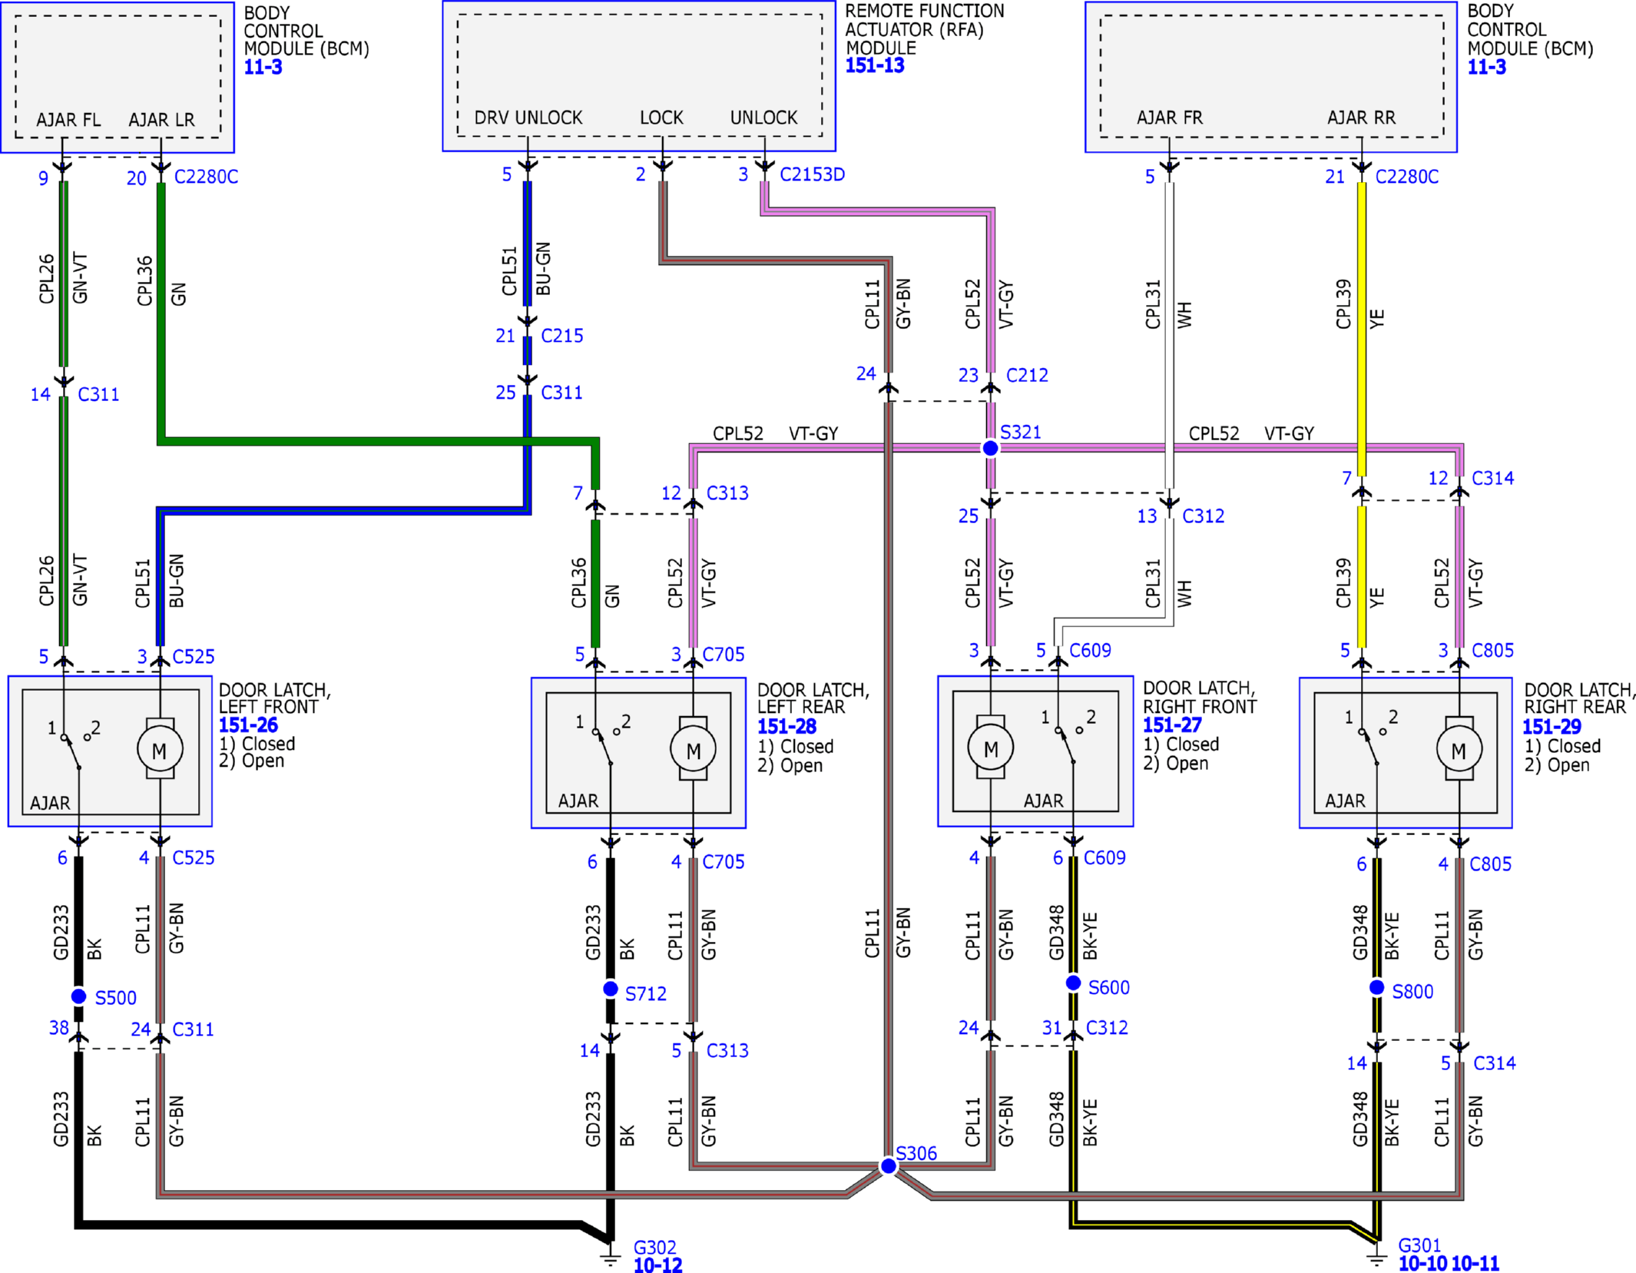
Task: Click the G301 ground label
Action: 1419,1245
